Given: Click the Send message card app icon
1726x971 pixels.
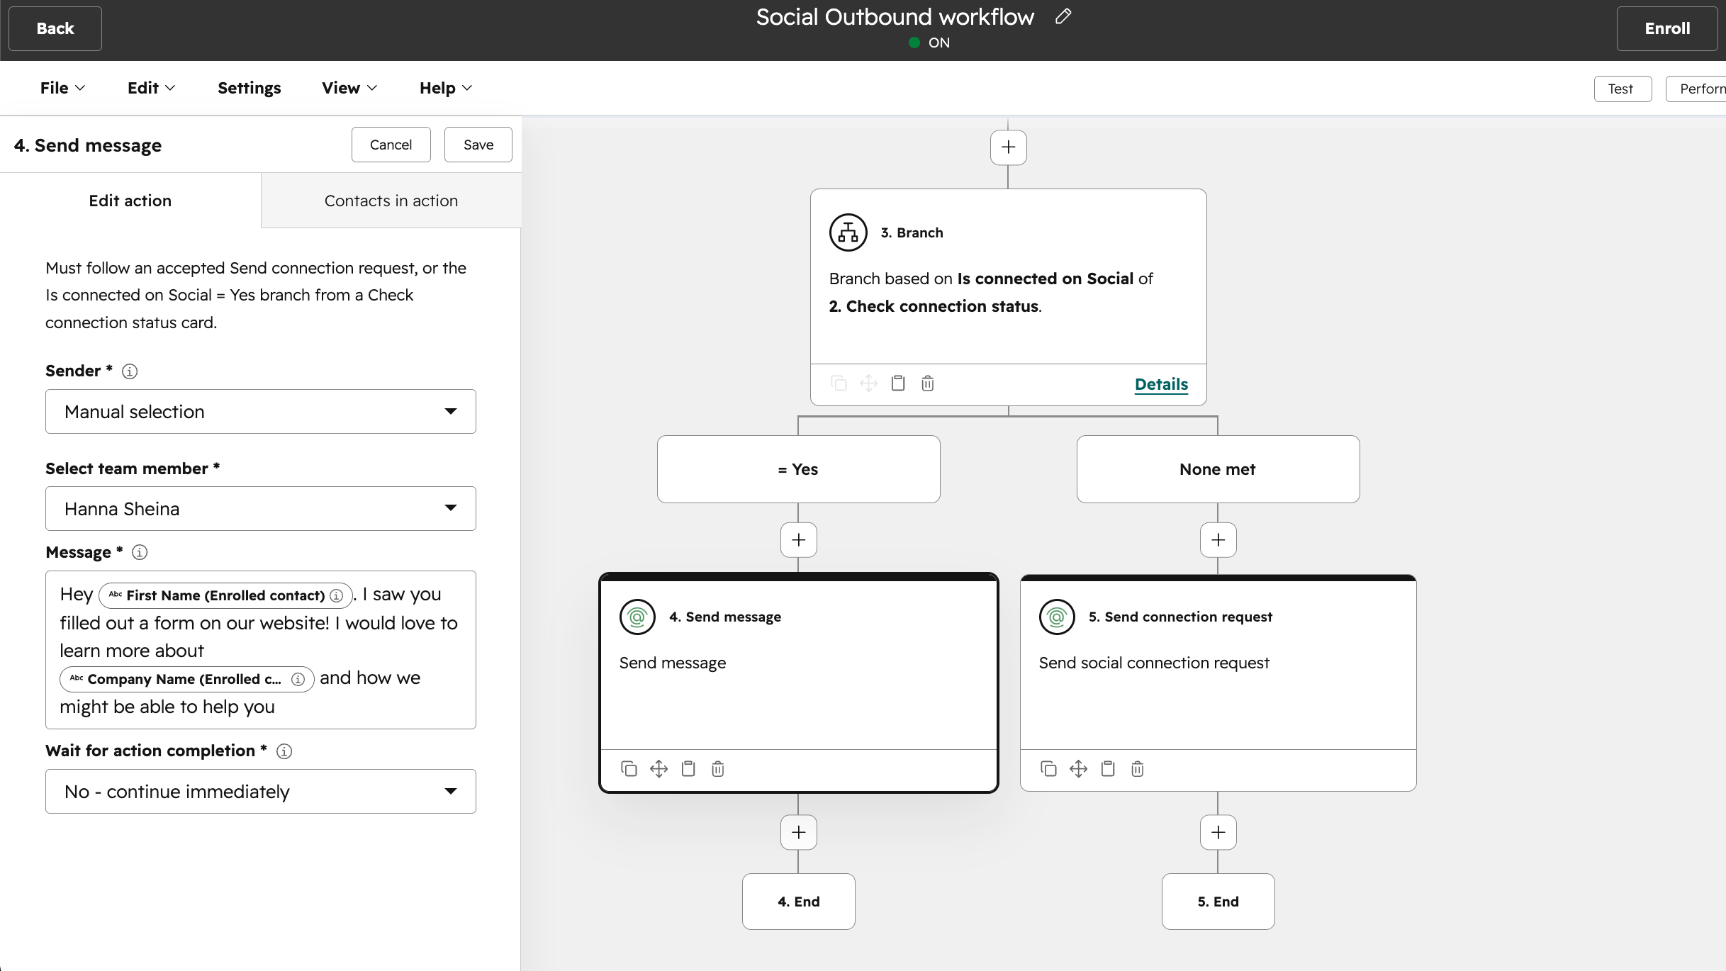Looking at the screenshot, I should tap(637, 617).
